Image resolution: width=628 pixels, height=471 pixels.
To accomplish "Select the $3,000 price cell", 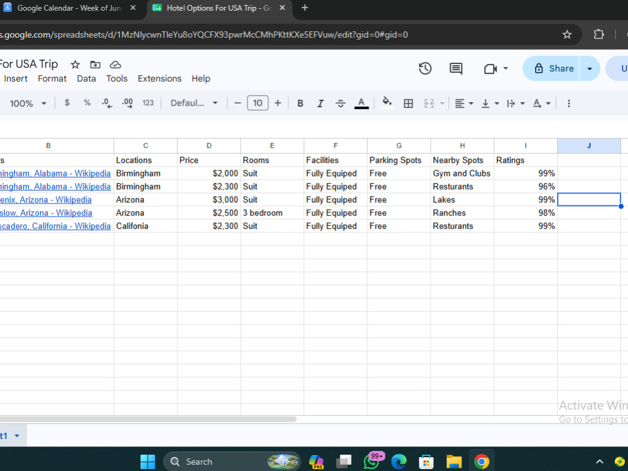I will click(x=208, y=200).
